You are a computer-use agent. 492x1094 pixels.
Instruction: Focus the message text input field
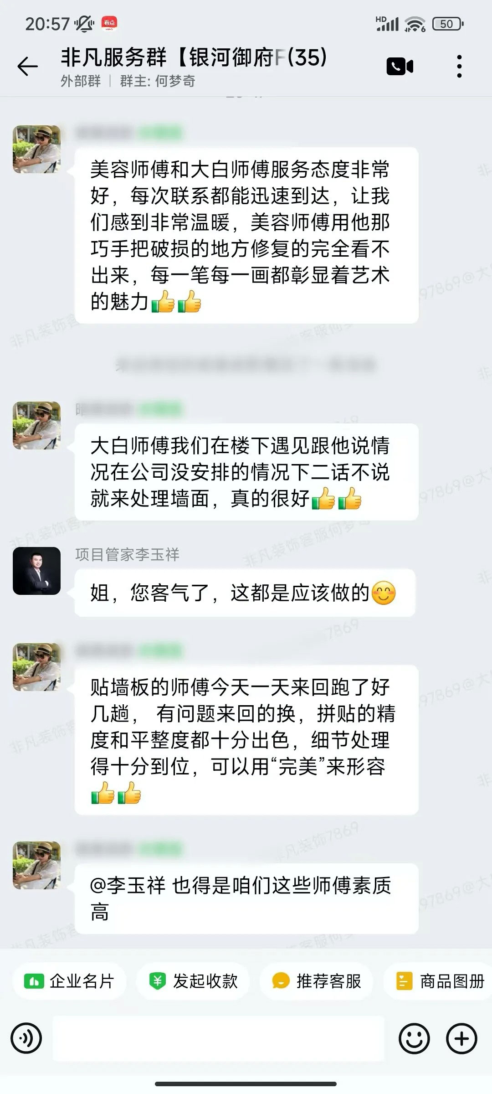click(219, 1039)
